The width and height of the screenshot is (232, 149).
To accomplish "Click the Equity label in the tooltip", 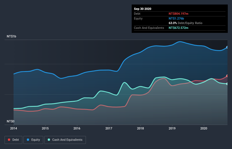I will 138,18.
